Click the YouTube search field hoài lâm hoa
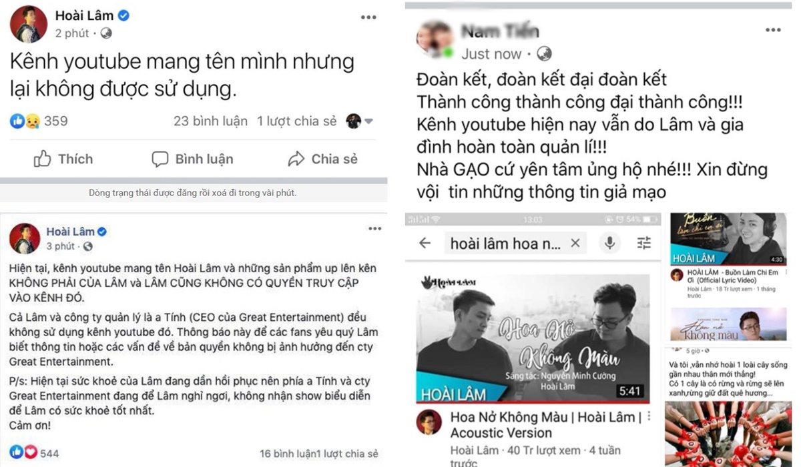This screenshot has height=467, width=801. (505, 244)
